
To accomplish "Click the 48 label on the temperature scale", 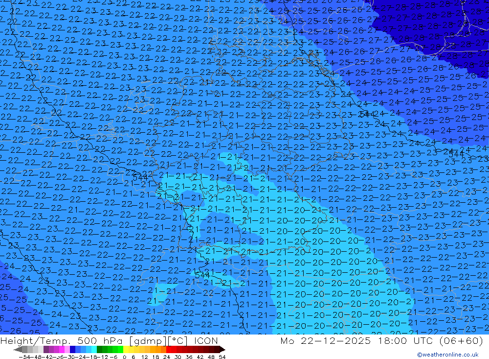I will click(211, 357).
